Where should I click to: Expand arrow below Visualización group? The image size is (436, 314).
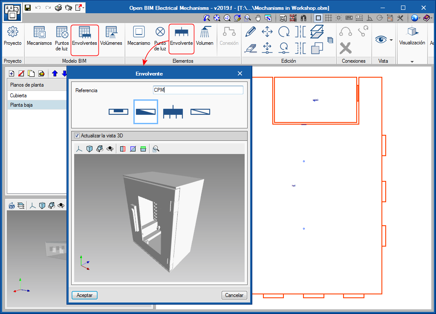[412, 62]
